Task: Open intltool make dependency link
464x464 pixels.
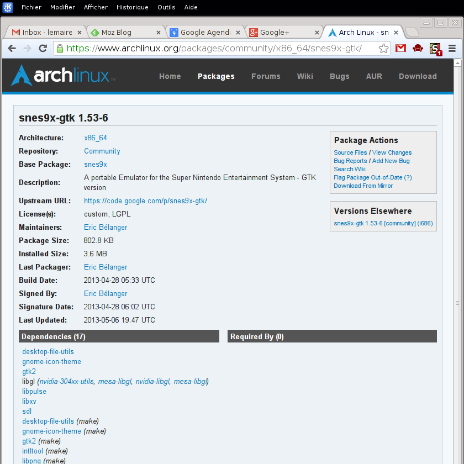Action: [x=33, y=451]
